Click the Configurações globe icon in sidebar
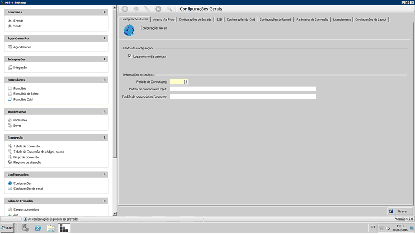415x234 pixels. (10, 183)
